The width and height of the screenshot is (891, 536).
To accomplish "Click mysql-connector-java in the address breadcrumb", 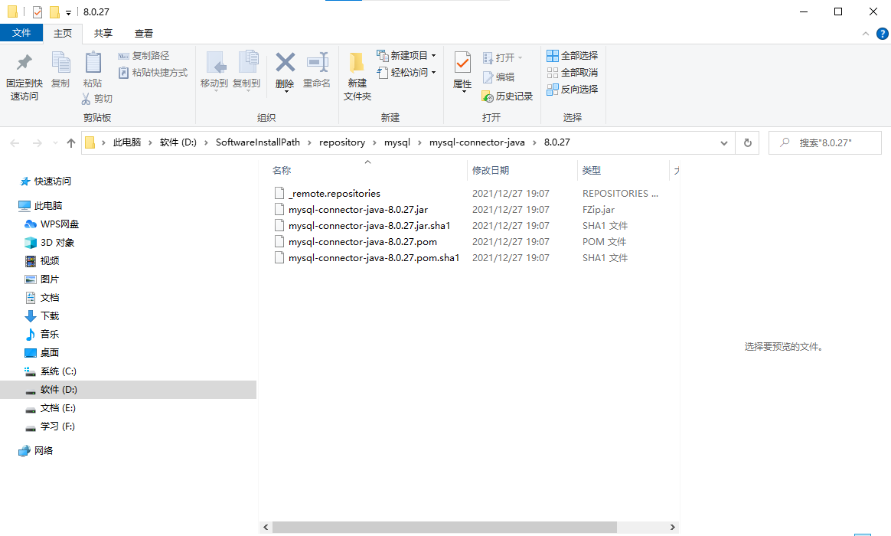I will [x=477, y=142].
